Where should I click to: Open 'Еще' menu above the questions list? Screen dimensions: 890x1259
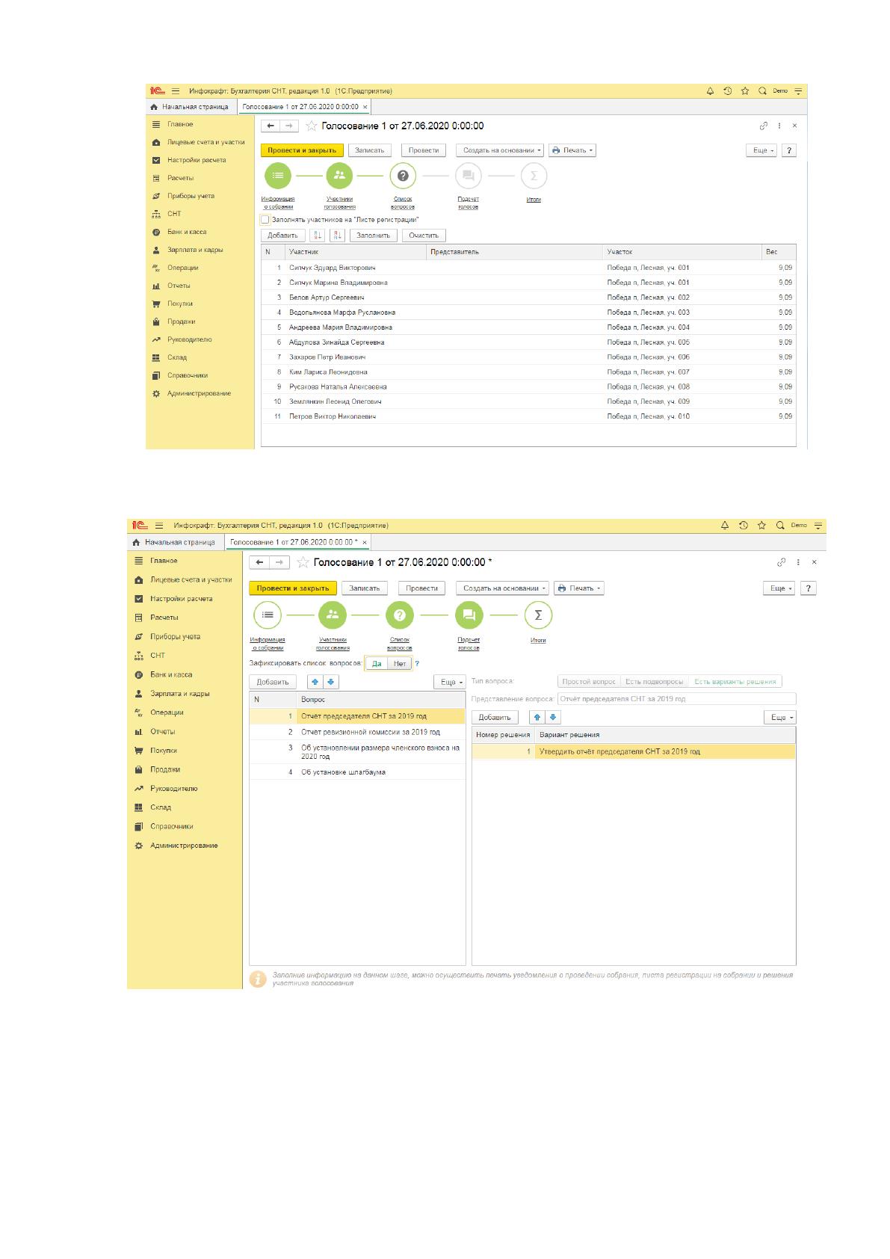click(450, 682)
